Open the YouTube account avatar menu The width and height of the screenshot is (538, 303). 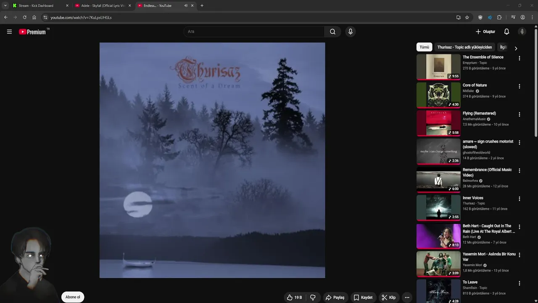(522, 32)
